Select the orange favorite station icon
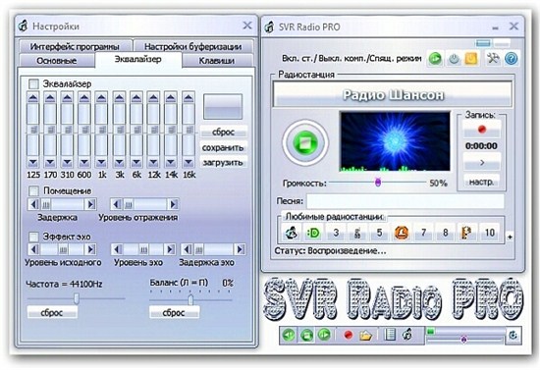 [402, 233]
